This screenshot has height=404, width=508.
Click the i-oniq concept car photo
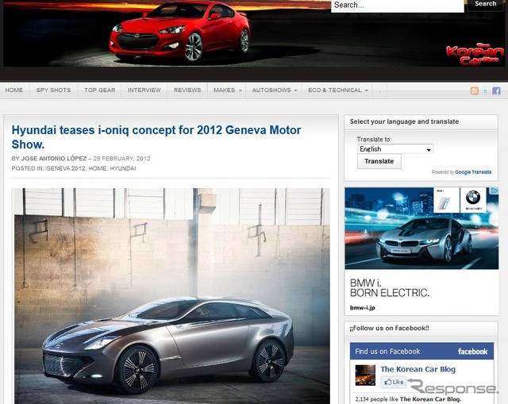tap(171, 296)
